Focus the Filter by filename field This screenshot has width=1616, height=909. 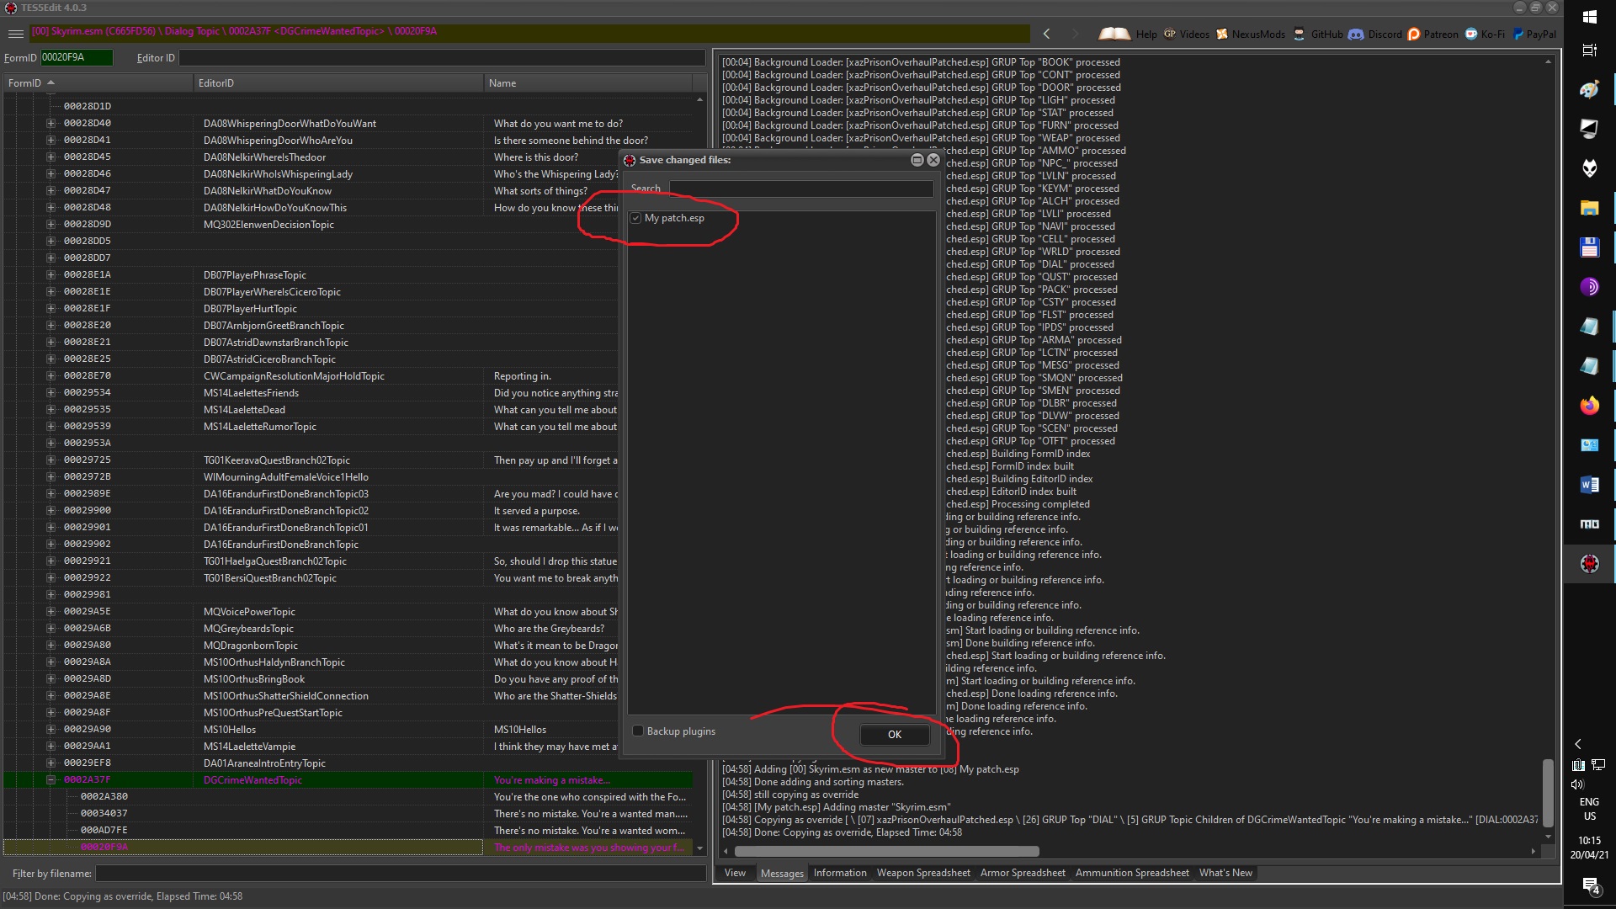[401, 874]
